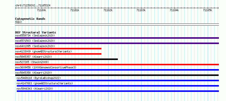
Task: Open variant nsv6559734 (Sedlazeck2020) label
Action: click(x=35, y=35)
